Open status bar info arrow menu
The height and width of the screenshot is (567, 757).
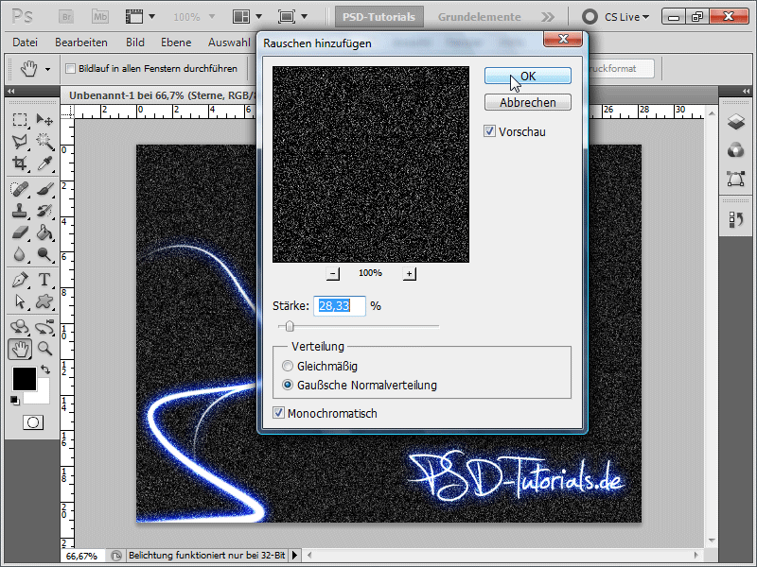[x=295, y=556]
